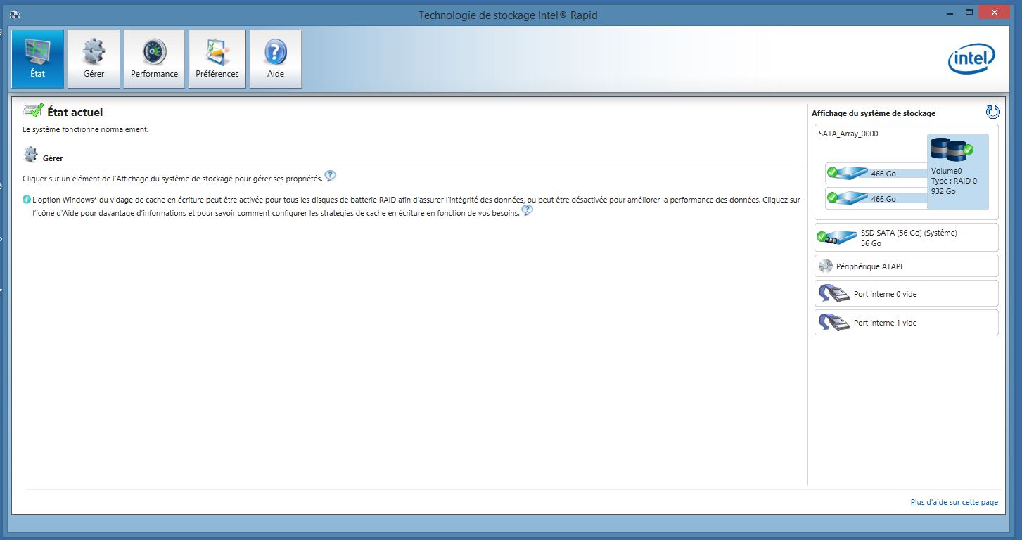Select the first 466 Go disk
This screenshot has height=540, width=1022.
pyautogui.click(x=876, y=173)
